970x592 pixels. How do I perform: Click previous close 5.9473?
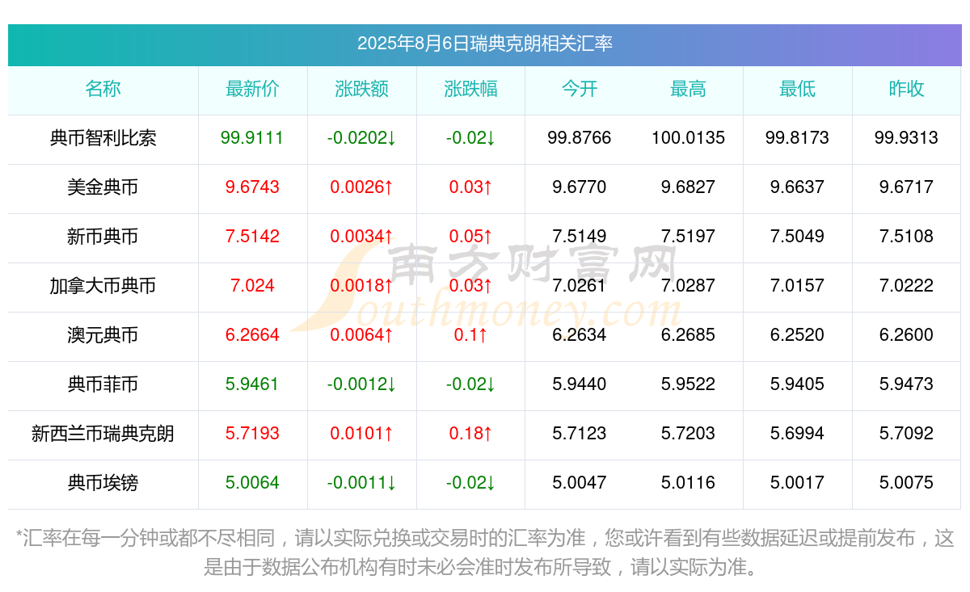906,384
